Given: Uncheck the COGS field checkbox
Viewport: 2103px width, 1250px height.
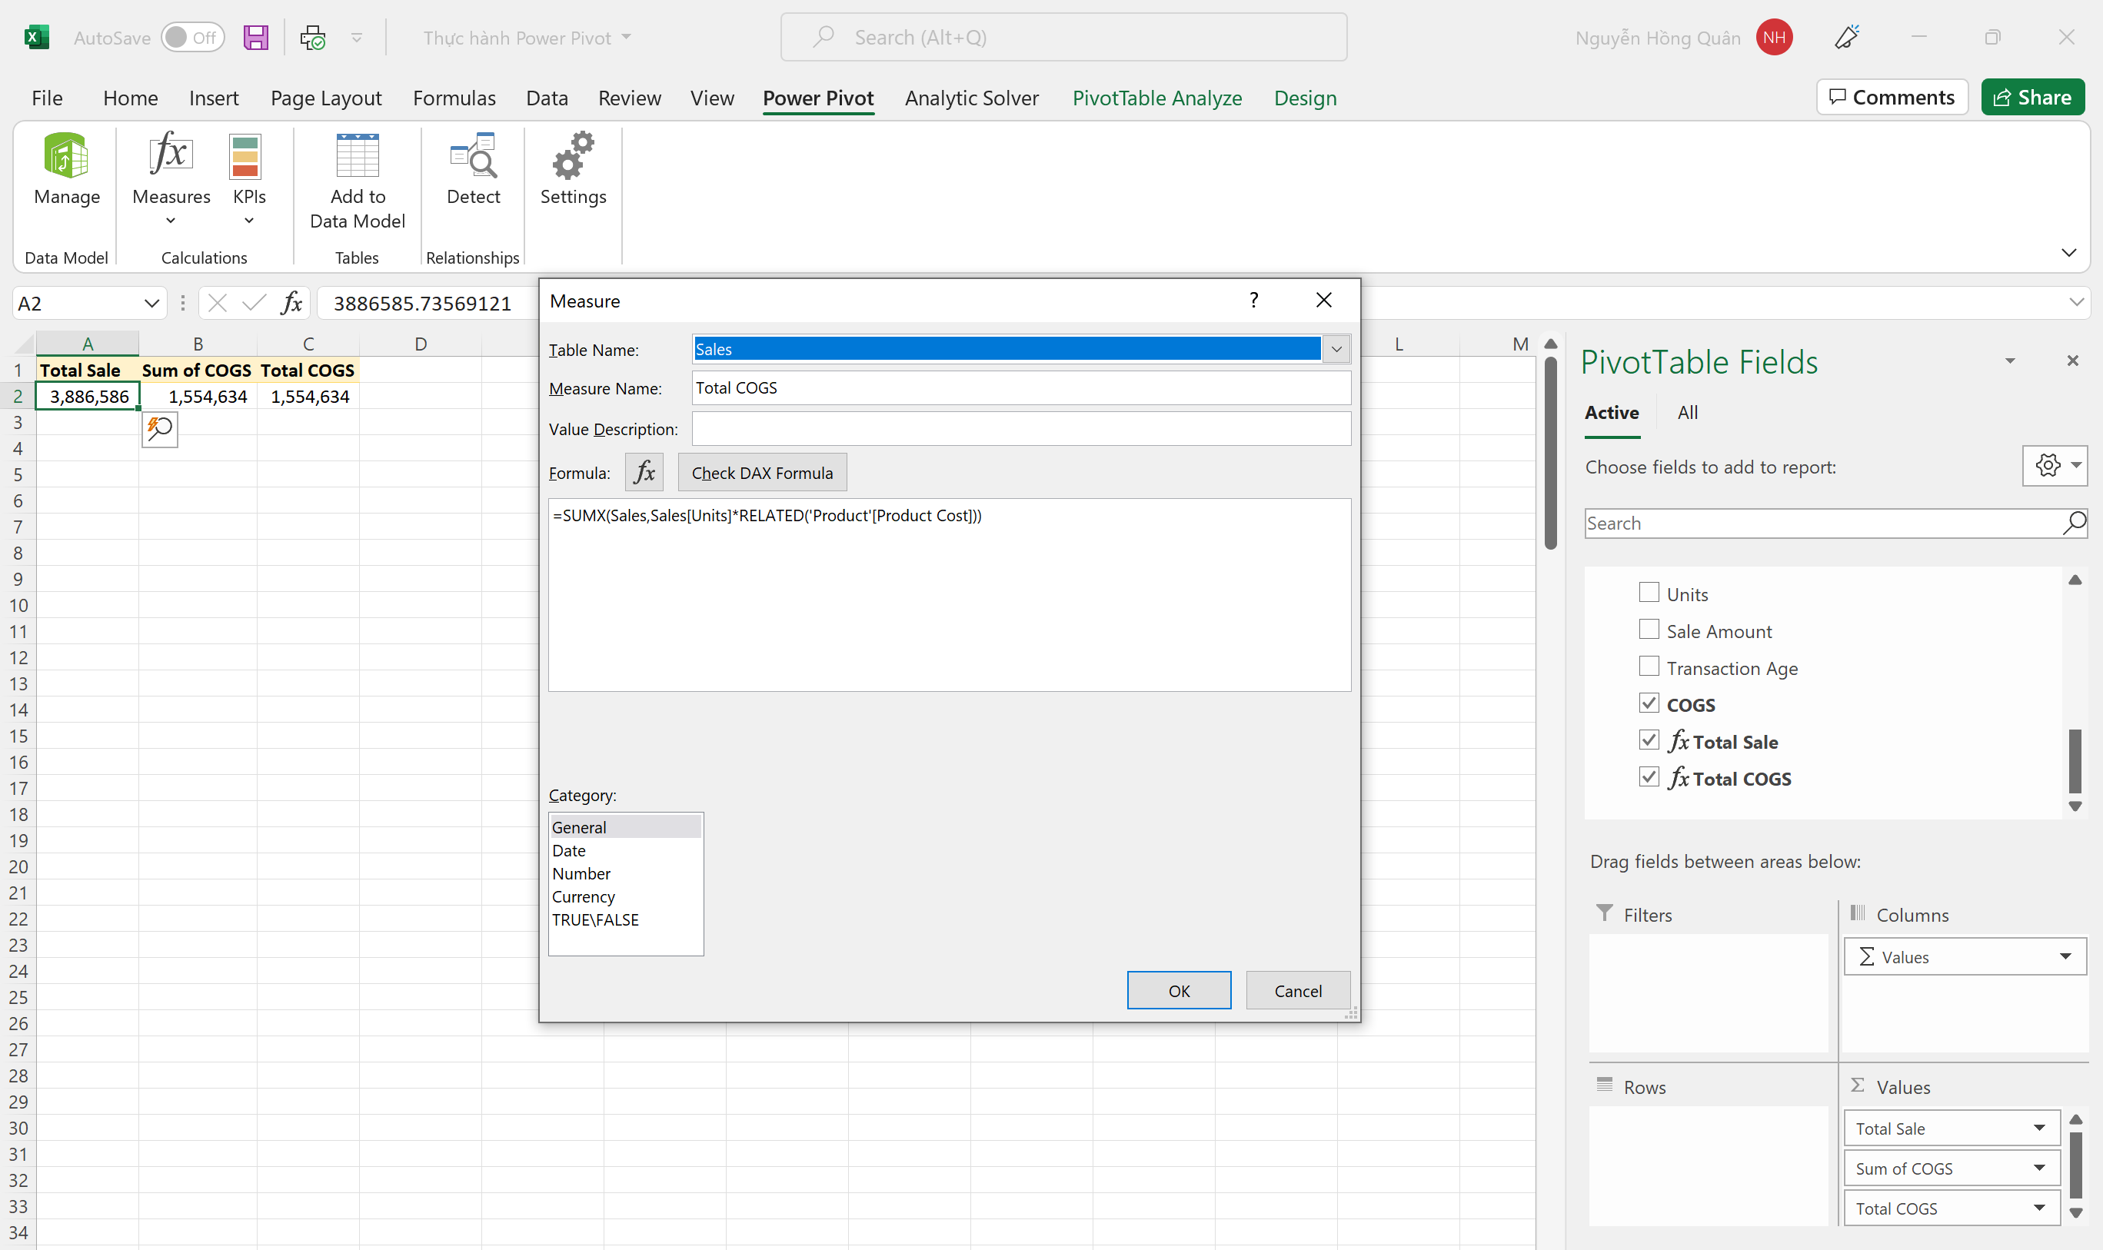Looking at the screenshot, I should (x=1648, y=703).
